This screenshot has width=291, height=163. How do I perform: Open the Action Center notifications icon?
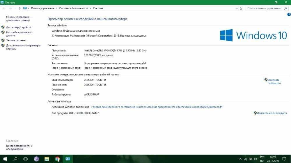coord(284,159)
